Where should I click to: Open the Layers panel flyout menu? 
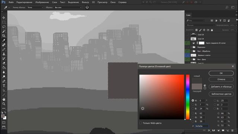coord(237,15)
